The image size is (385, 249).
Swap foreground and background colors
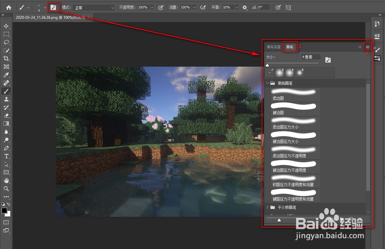coord(9,204)
